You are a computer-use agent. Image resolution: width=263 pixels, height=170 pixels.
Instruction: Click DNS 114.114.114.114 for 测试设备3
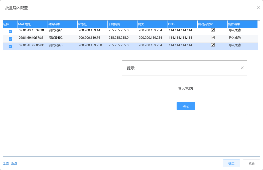click(181, 45)
